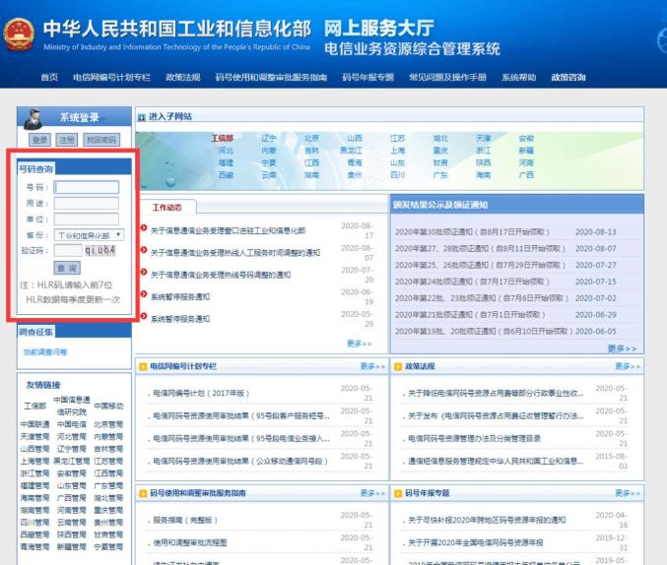Expand more 政策法规 entries via 更多>>

[628, 366]
